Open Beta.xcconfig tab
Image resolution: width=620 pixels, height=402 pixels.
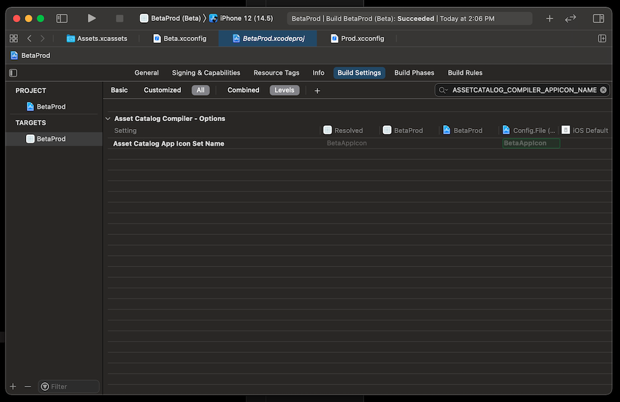pyautogui.click(x=180, y=38)
